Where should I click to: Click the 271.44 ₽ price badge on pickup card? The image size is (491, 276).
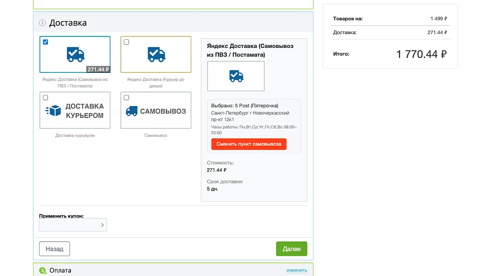pos(98,69)
